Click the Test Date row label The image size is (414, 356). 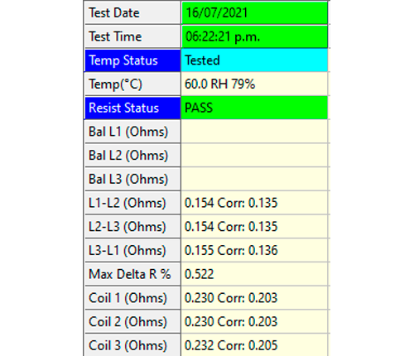click(x=132, y=12)
